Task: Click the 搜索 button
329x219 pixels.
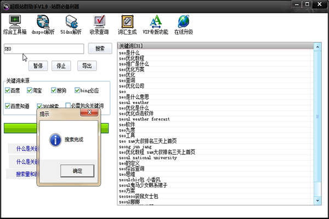Action: click(x=100, y=49)
